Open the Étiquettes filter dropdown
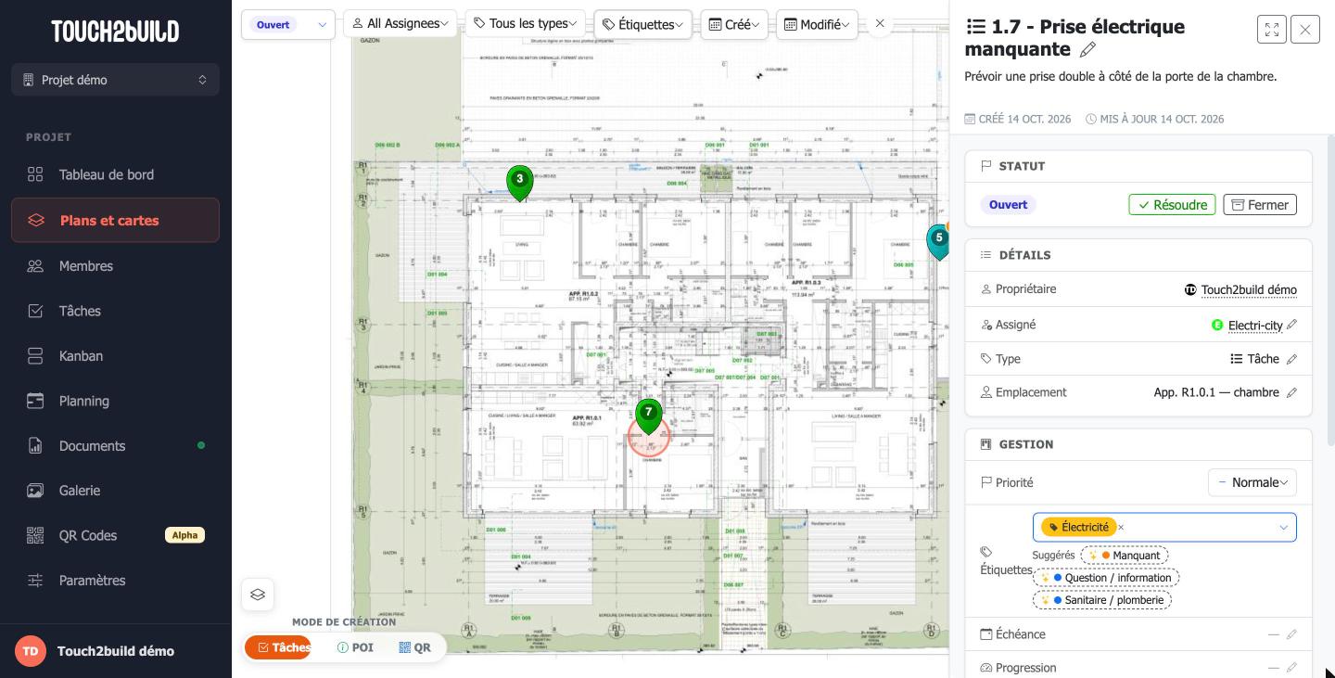This screenshot has width=1335, height=678. coord(642,24)
